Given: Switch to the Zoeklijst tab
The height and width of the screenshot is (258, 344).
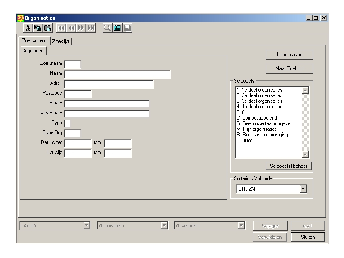Looking at the screenshot, I should pyautogui.click(x=61, y=41).
